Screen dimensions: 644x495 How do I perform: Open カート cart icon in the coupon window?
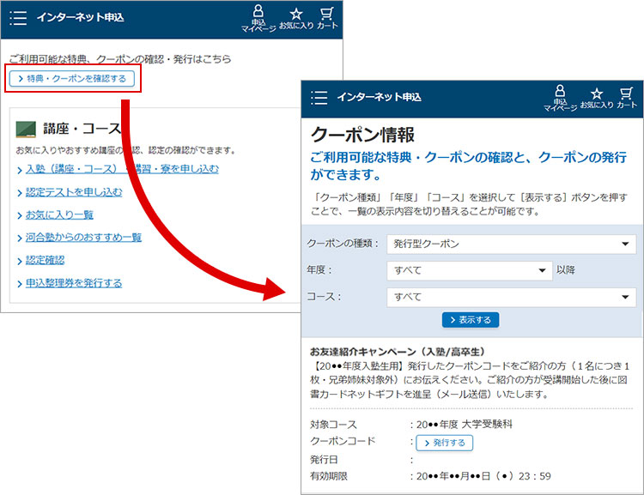[x=626, y=99]
